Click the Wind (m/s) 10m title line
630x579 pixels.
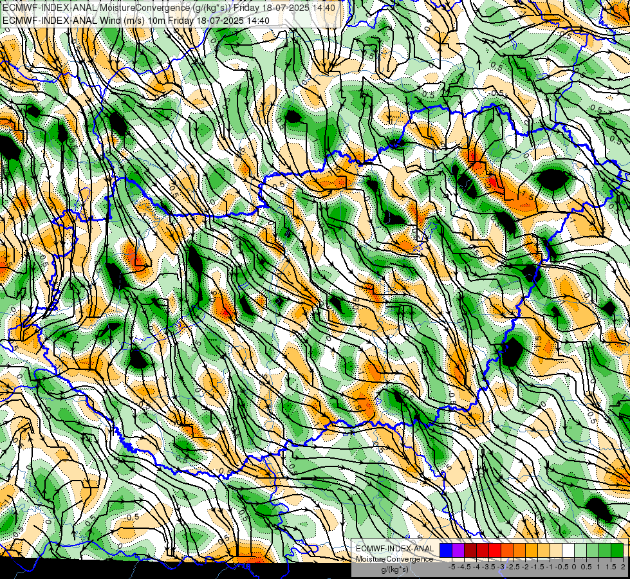pyautogui.click(x=136, y=20)
